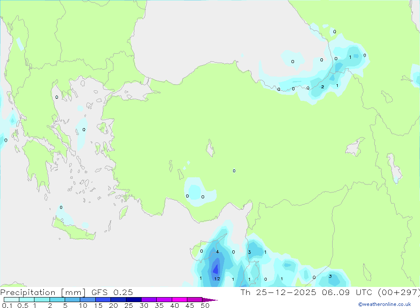Select the 30–35 mm purple legend swatch
Screen dimensions: 420x308
coord(149,300)
